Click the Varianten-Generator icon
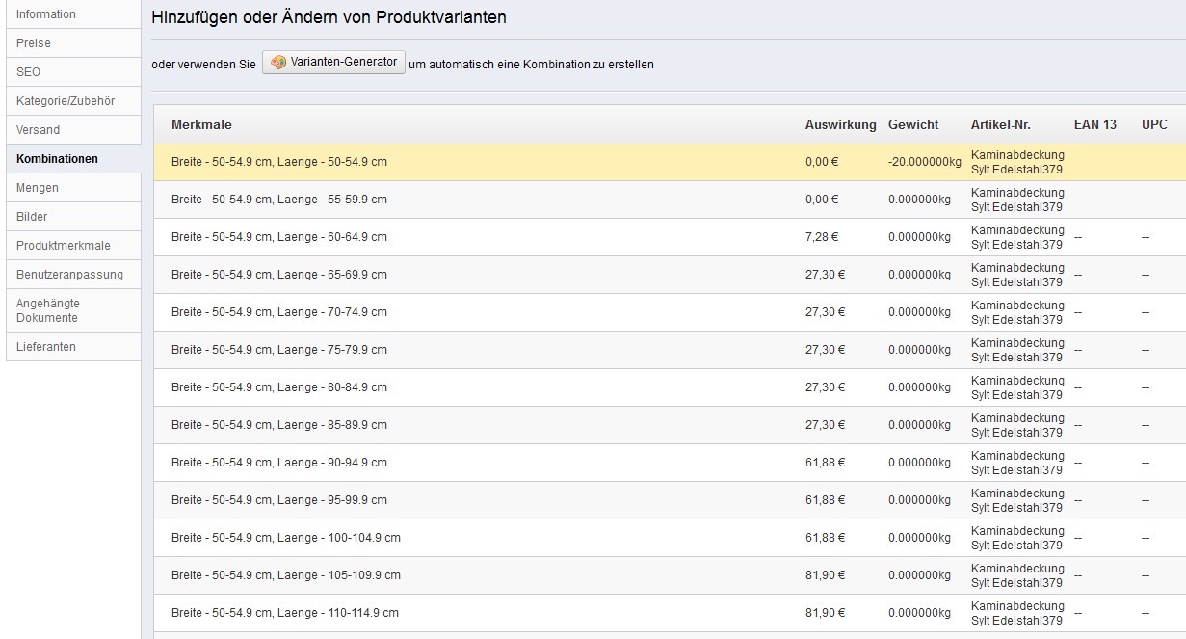 278,63
